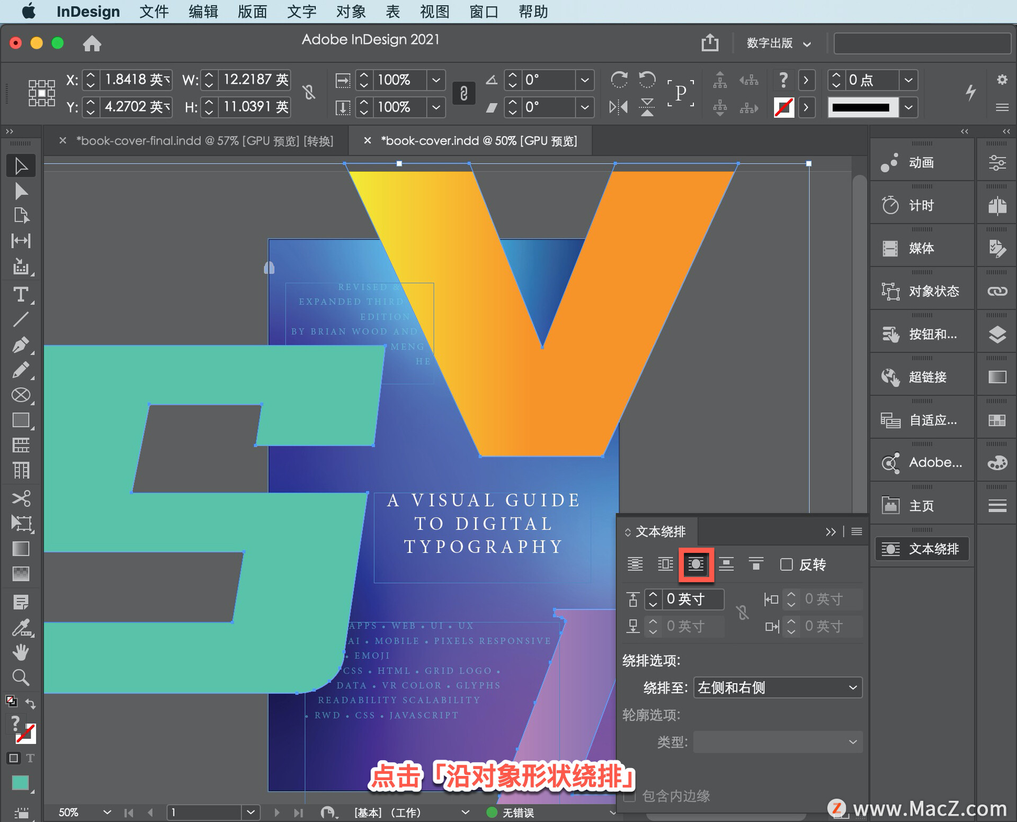Select the Pen tool

click(x=21, y=345)
